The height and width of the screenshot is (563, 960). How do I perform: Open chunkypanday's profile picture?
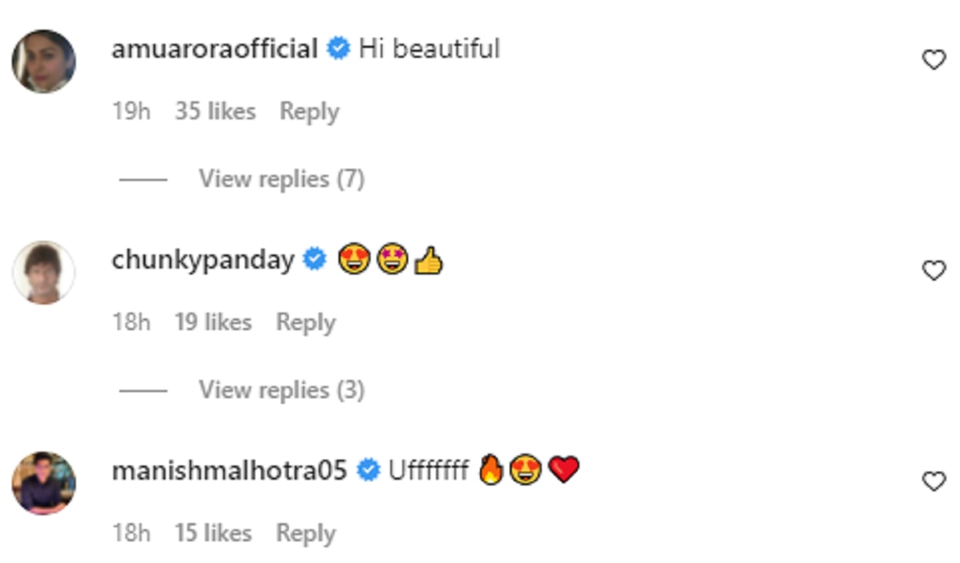pos(43,272)
